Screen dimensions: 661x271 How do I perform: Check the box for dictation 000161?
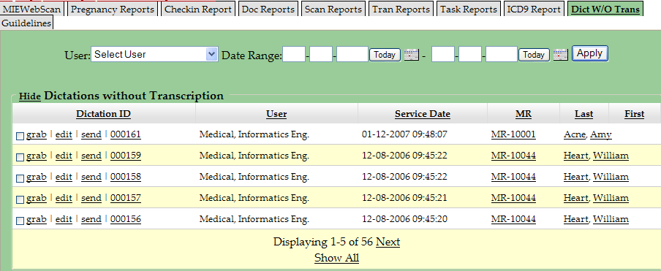[x=20, y=136]
